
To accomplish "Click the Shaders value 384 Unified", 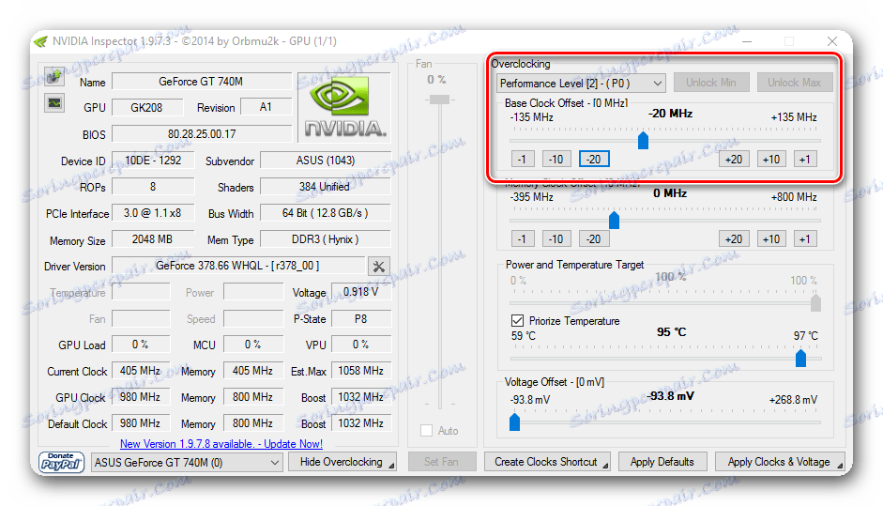I will [x=326, y=187].
